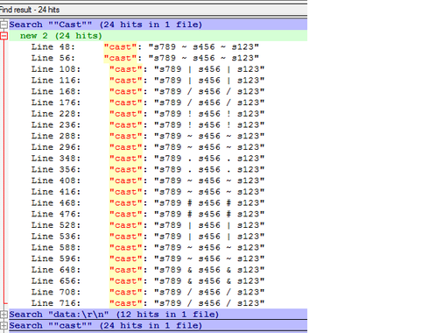Click the Line 588 search hit

(x=148, y=247)
